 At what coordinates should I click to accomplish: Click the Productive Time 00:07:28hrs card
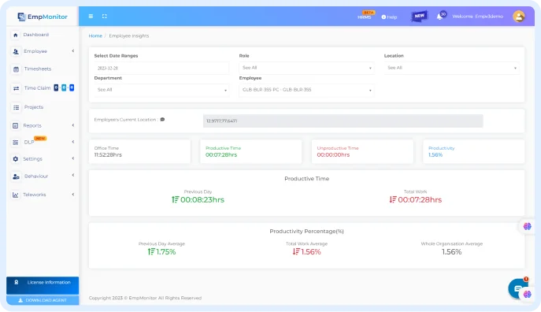coord(251,151)
